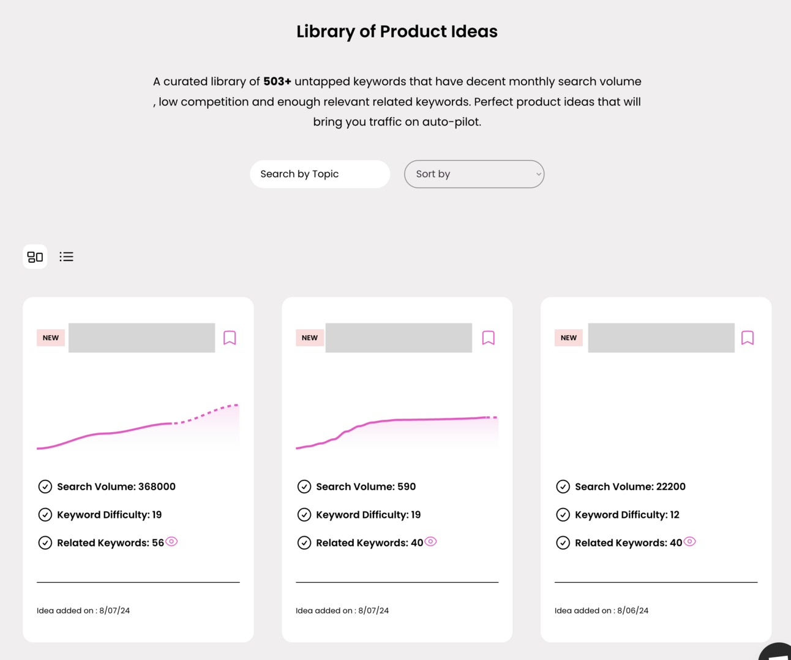Viewport: 791px width, 660px height.
Task: Switch to grid view layout
Action: coord(35,256)
